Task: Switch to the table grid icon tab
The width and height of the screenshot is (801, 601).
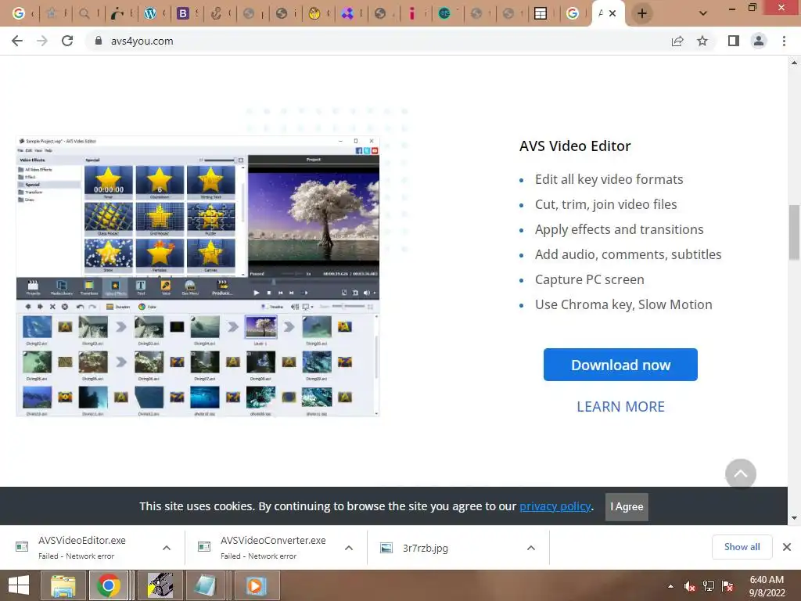Action: (540, 14)
